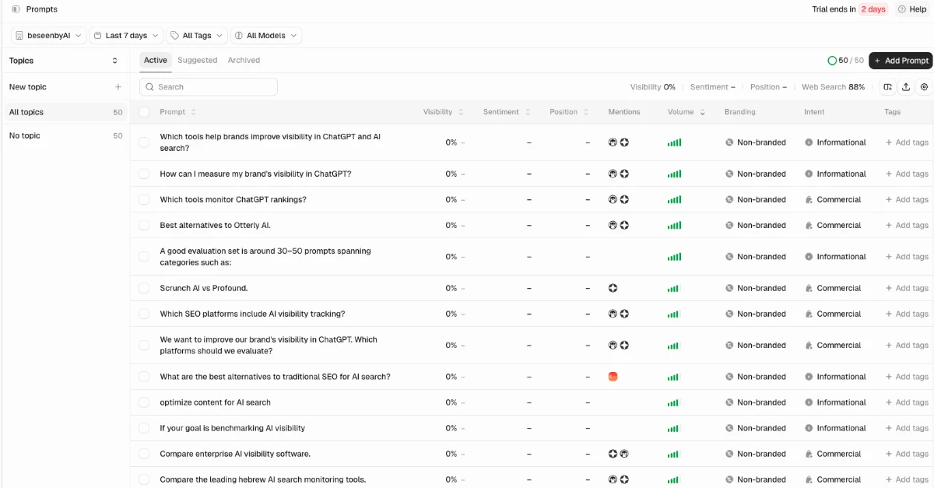Viewport: 934px width, 488px height.
Task: Click the export upload icon in the toolbar
Action: 906,87
